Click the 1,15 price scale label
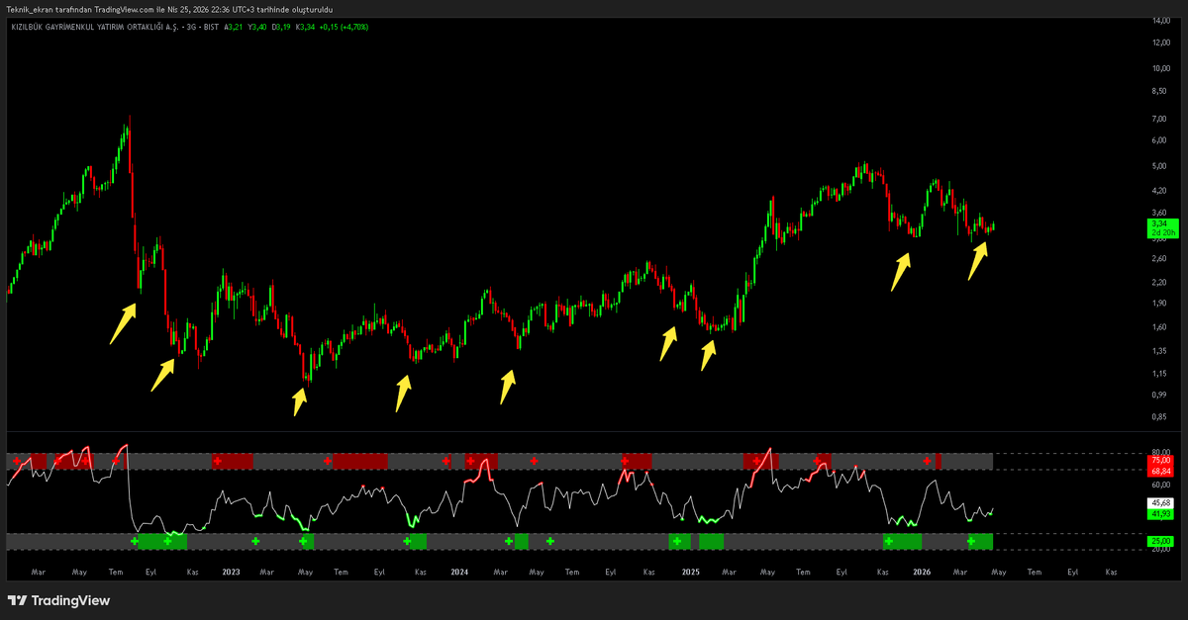1188x620 pixels. click(x=1159, y=374)
